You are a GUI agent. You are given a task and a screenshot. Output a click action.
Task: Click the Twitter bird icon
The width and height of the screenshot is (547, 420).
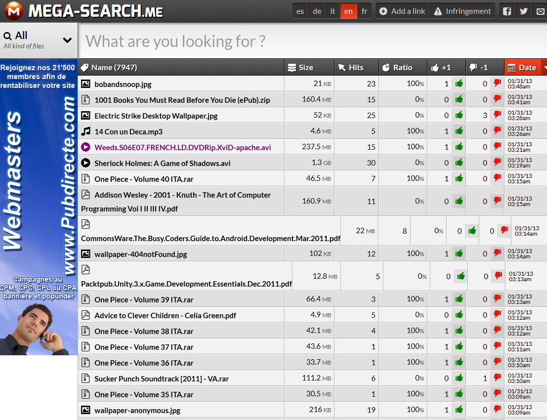(524, 11)
